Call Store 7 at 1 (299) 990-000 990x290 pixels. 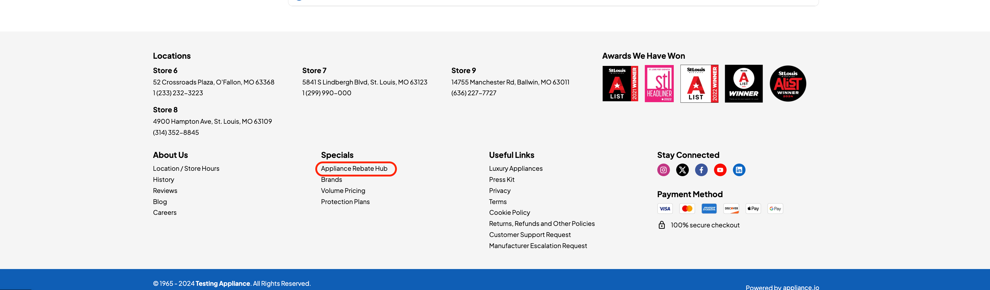coord(326,93)
